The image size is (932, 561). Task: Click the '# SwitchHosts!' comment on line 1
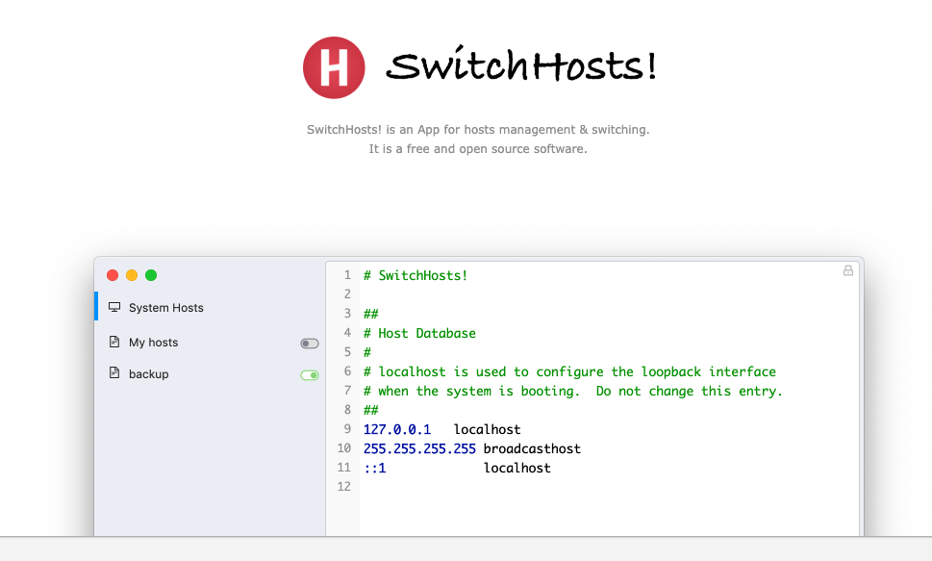[416, 275]
